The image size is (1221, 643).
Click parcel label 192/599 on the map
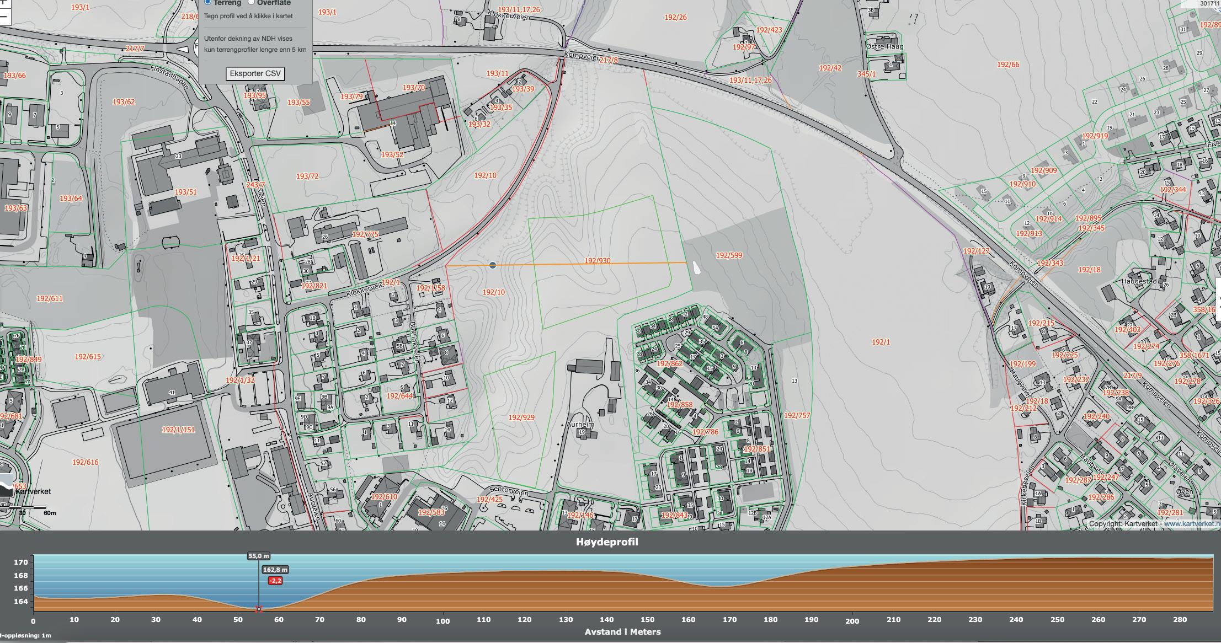(729, 255)
